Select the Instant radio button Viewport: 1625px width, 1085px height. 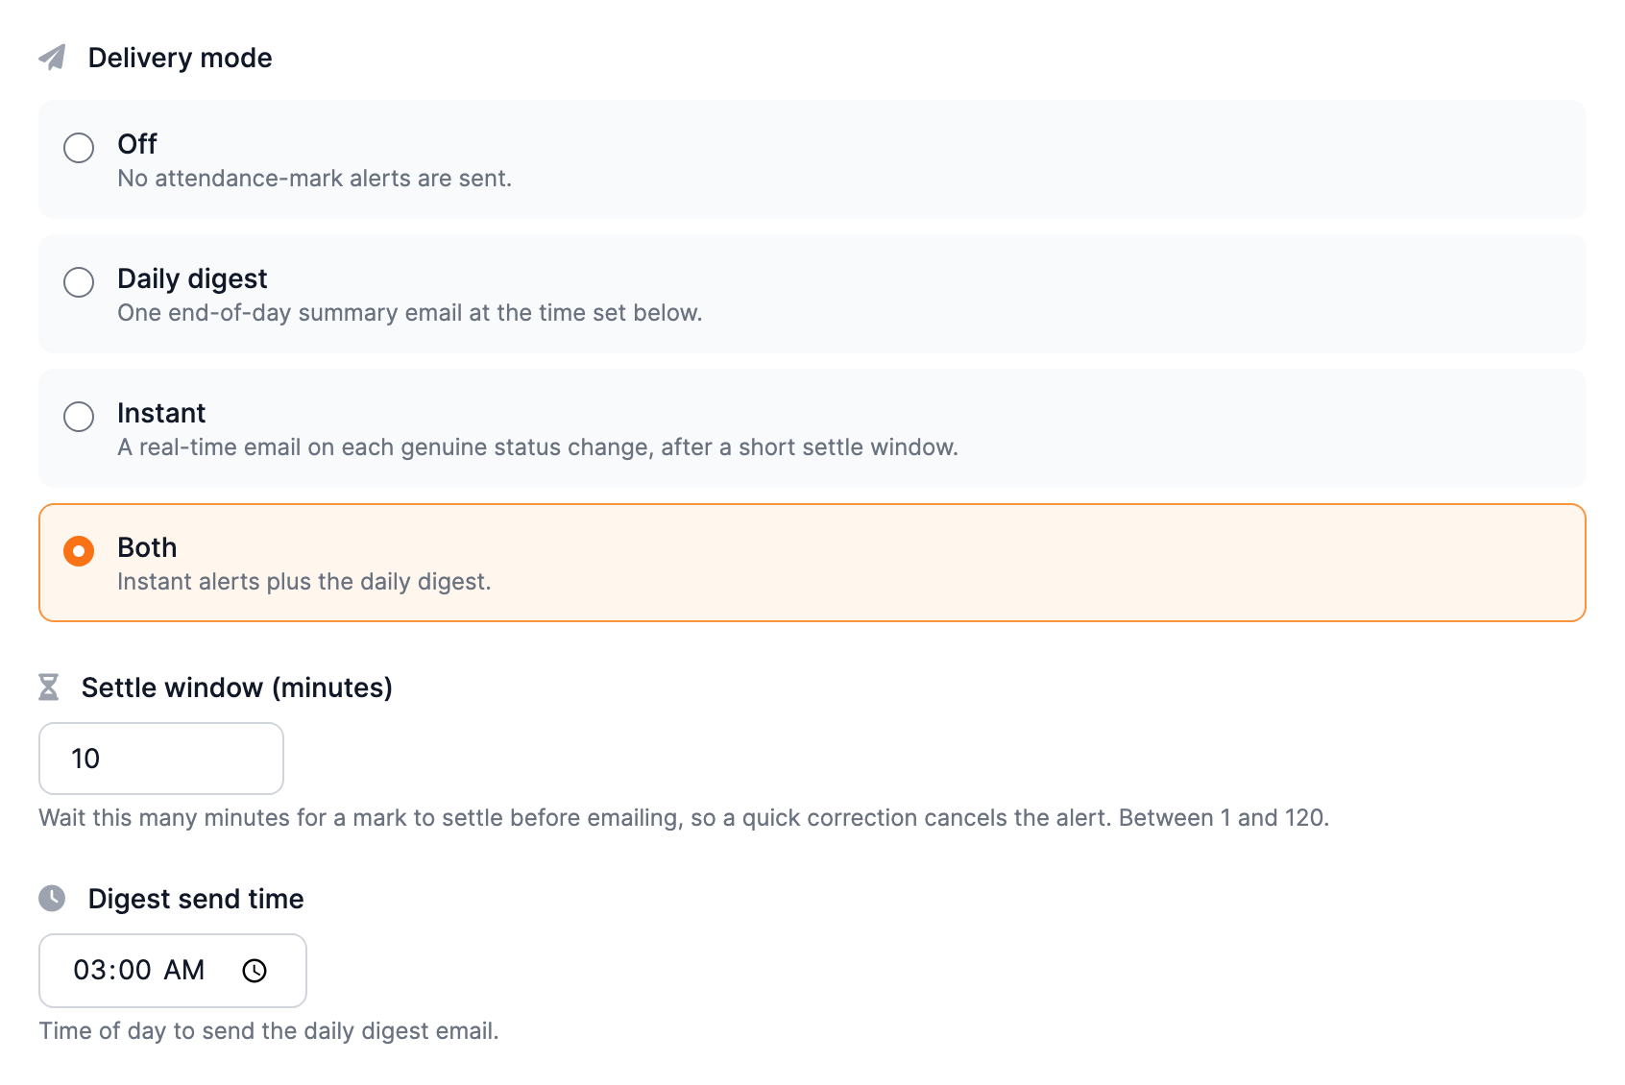pos(79,417)
